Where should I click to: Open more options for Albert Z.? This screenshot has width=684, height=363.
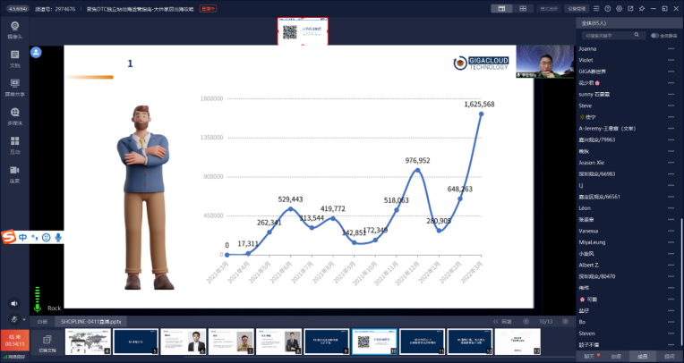(x=671, y=265)
